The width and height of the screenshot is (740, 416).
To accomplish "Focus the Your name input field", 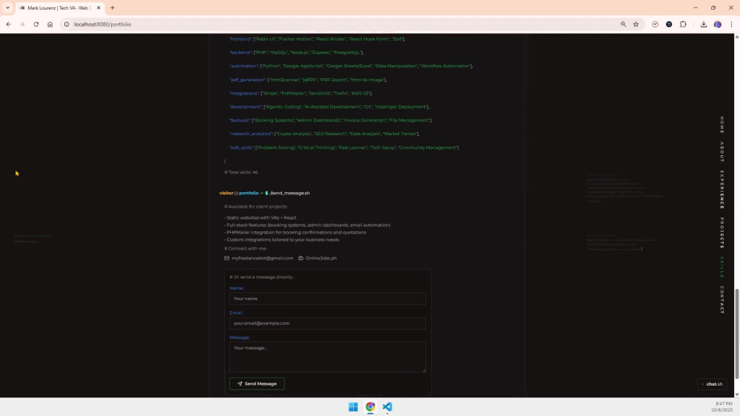I will point(328,299).
